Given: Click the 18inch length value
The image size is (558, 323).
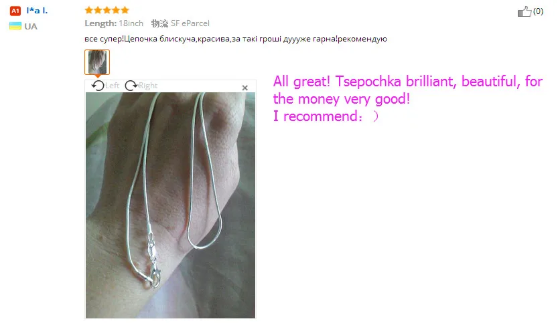Looking at the screenshot, I should pyautogui.click(x=131, y=23).
